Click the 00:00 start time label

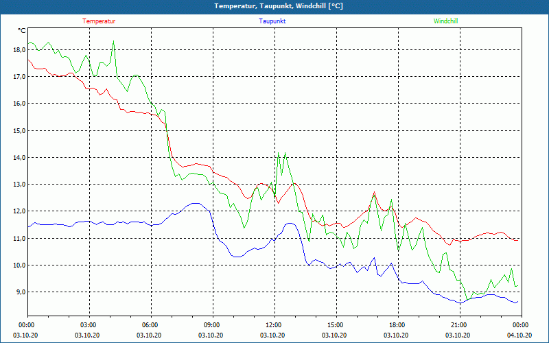click(27, 324)
